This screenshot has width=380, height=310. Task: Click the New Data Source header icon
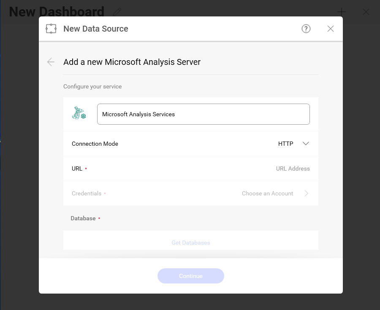[x=51, y=29]
